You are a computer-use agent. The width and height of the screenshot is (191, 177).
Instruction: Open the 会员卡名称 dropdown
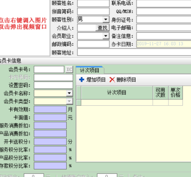point(69,93)
